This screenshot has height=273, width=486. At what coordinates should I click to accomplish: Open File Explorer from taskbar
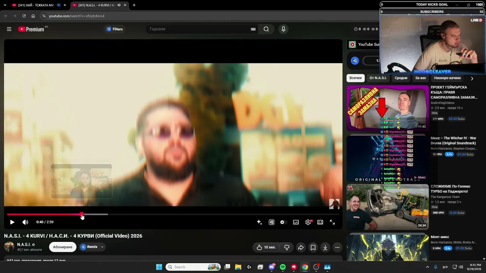238,267
